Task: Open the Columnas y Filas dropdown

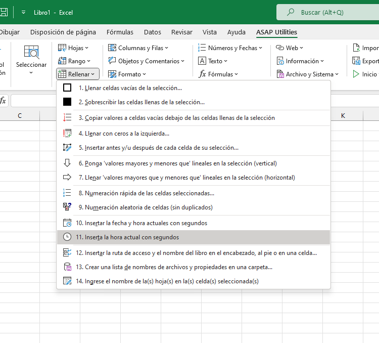Action: point(138,48)
